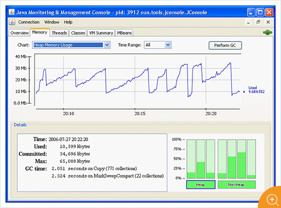Click the 20:10 time axis label
Screen dimensions: 281x208
pos(69,114)
